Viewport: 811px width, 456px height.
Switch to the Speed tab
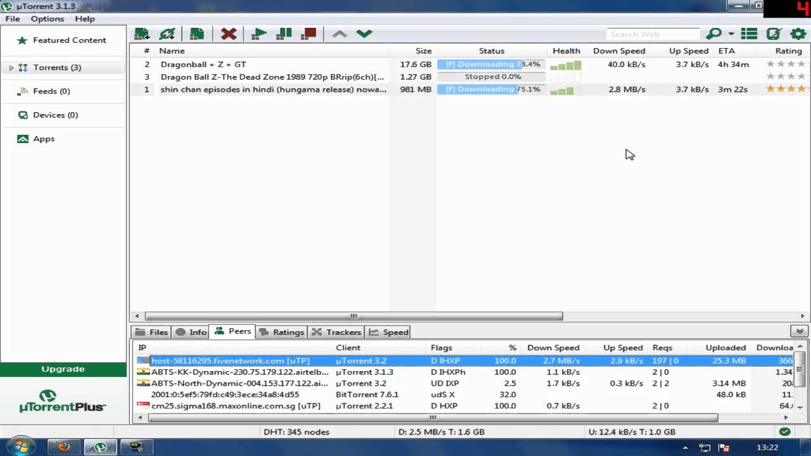[x=388, y=332]
